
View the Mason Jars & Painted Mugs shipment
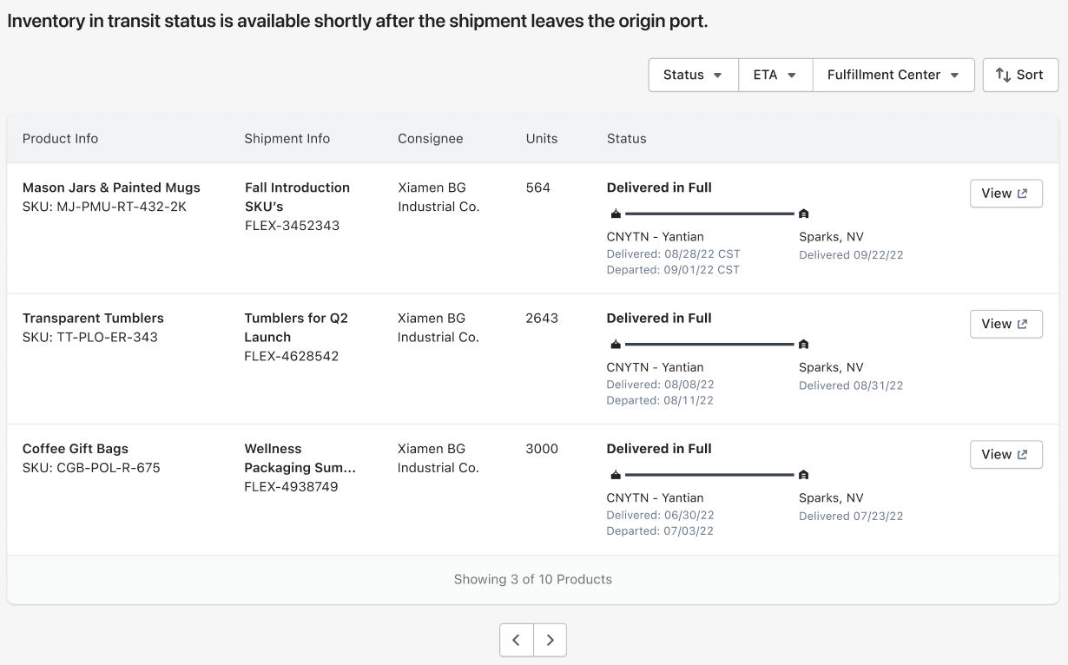1005,194
